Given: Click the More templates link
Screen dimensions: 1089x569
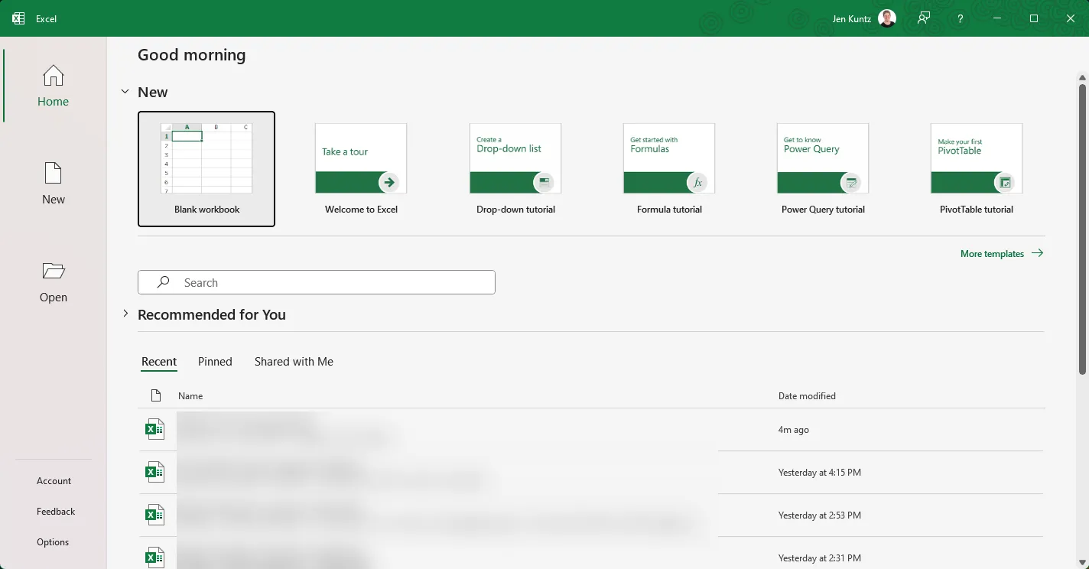Looking at the screenshot, I should 1001,253.
